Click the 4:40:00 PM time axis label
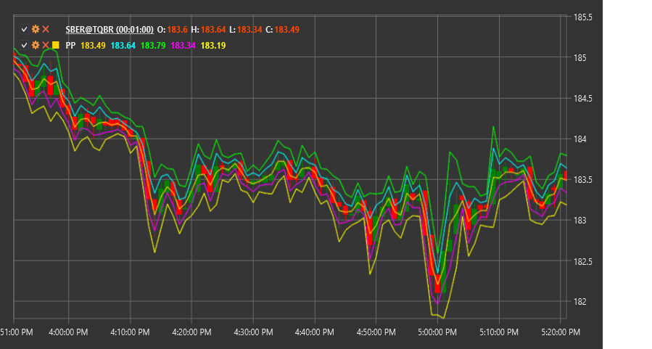The height and width of the screenshot is (349, 652). tap(314, 332)
